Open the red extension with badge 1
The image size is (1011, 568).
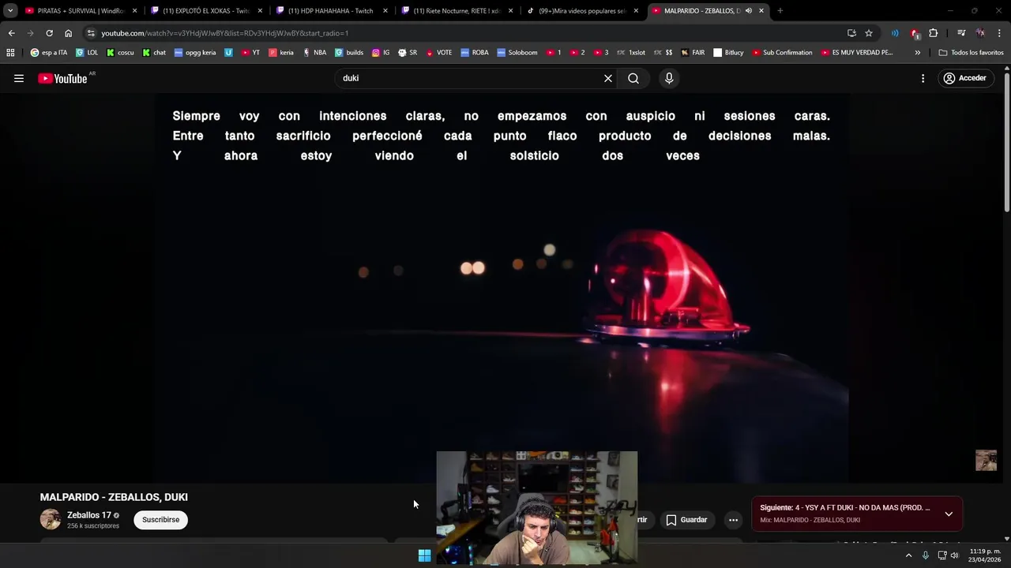915,33
